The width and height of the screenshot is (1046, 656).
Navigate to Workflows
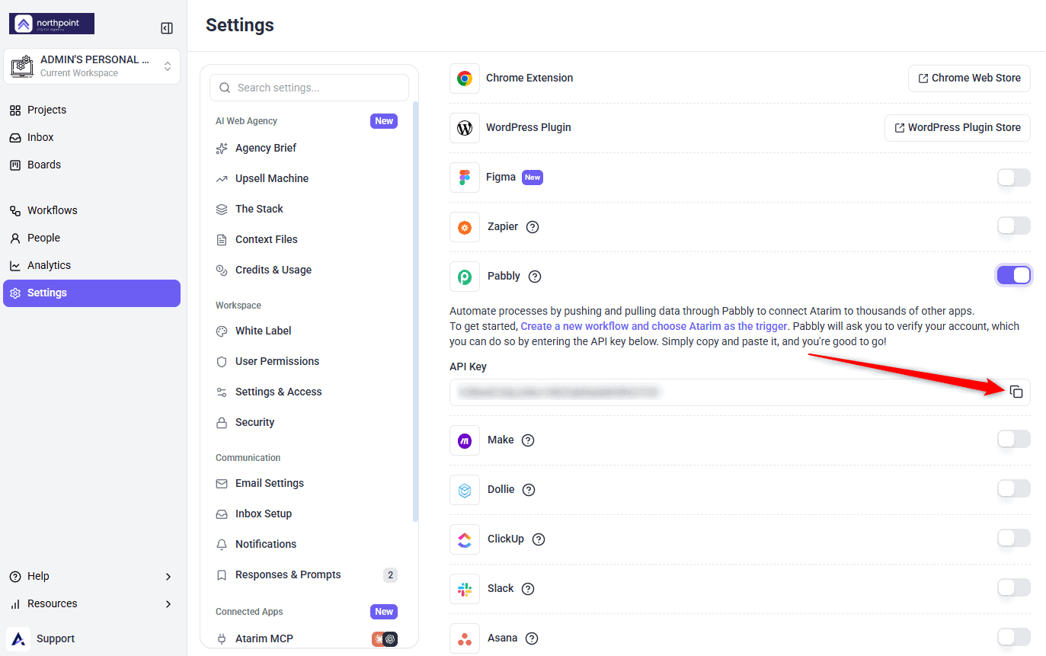91,210
